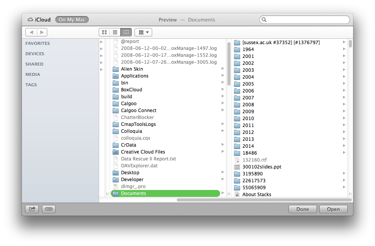375x246 pixels.
Task: Open the item arrangement dropdown
Action: tap(143, 32)
